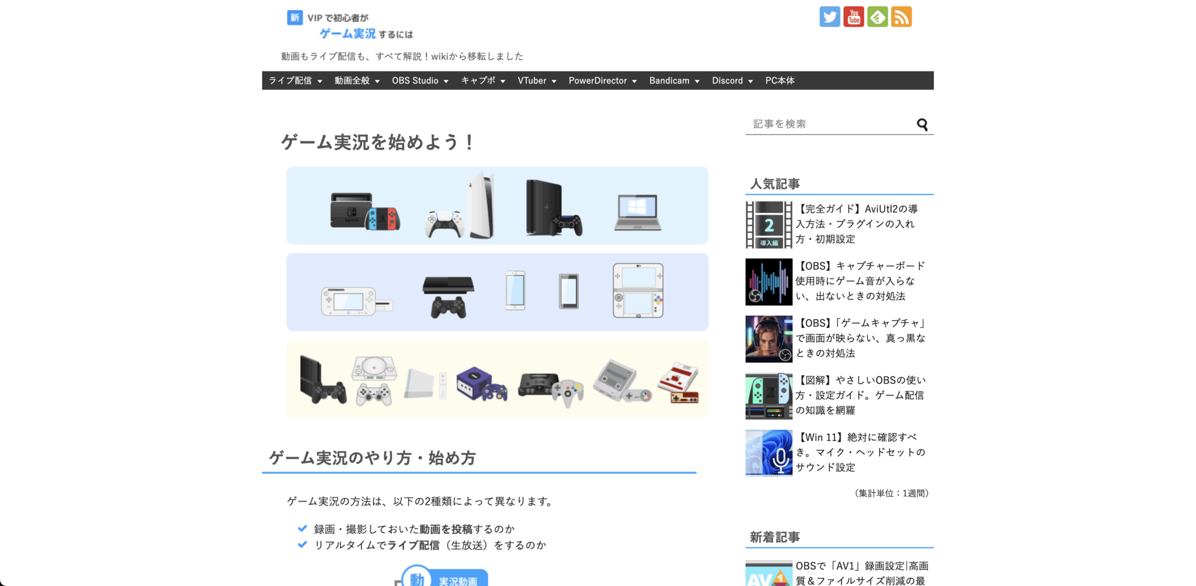1196x586 pixels.
Task: Open the PC本体 menu item
Action: [x=780, y=81]
